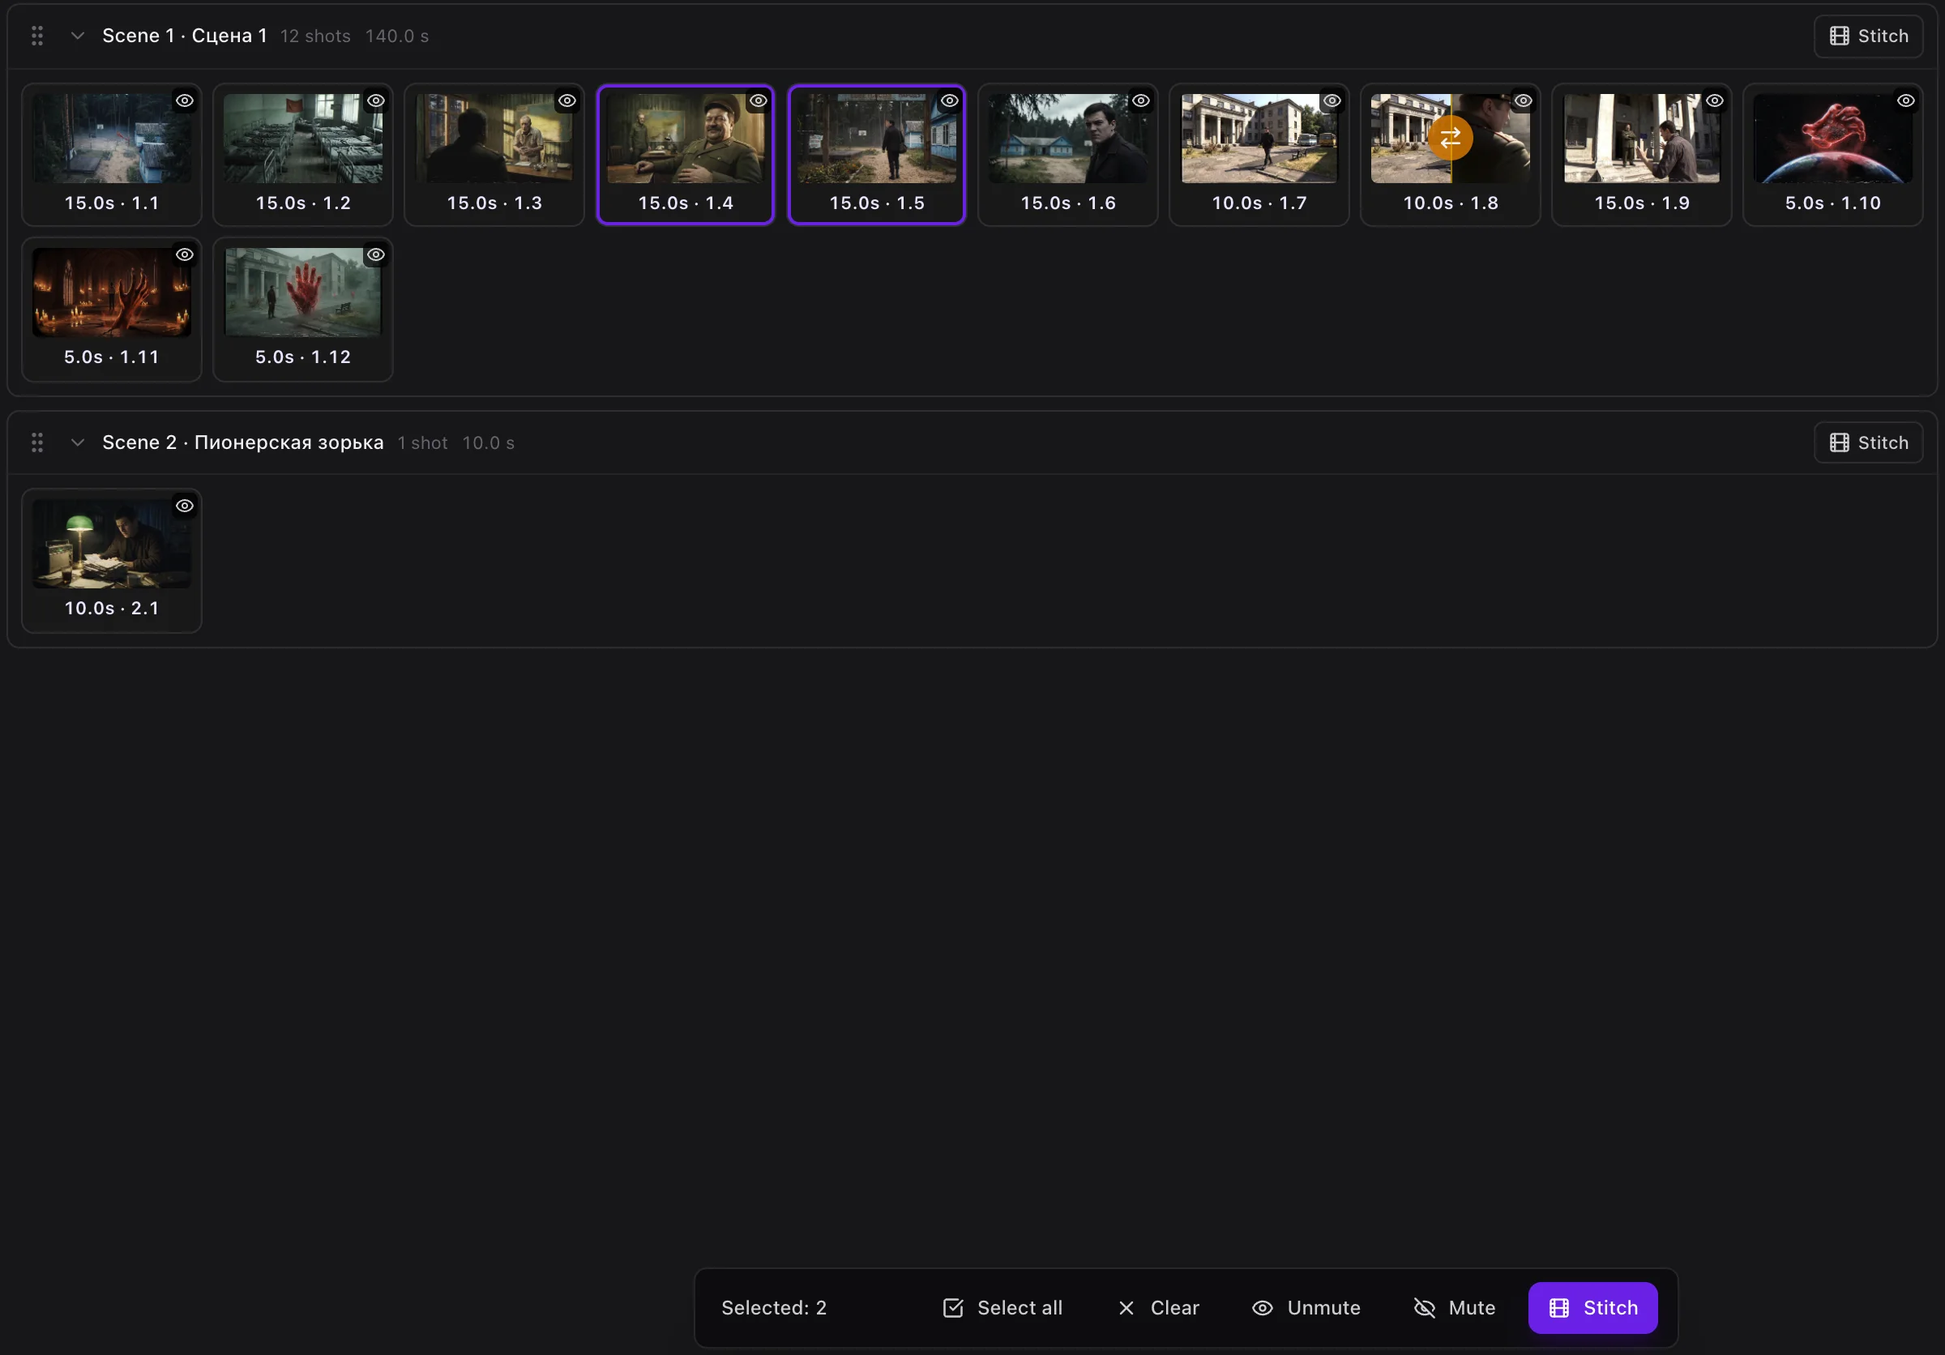1945x1355 pixels.
Task: Select the forest camp thumbnail shot 1.1
Action: 112,138
